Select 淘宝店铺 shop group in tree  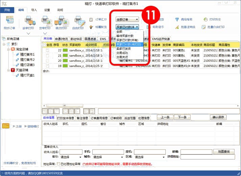(22, 49)
